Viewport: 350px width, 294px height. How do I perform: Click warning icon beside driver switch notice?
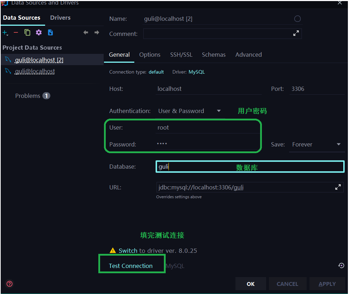click(x=113, y=251)
